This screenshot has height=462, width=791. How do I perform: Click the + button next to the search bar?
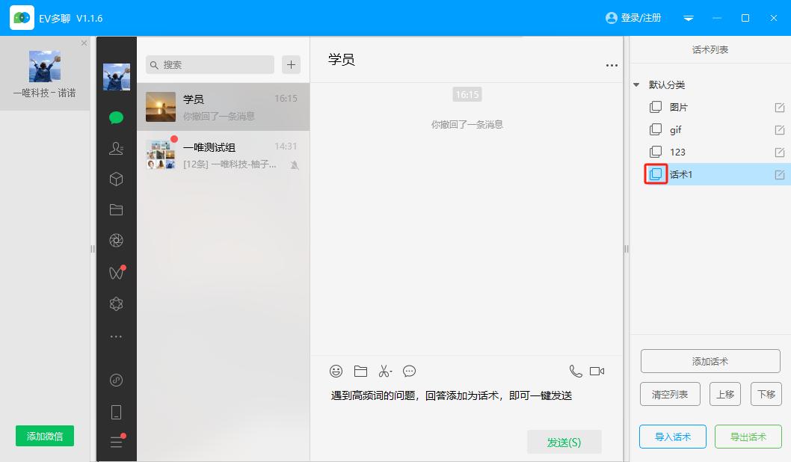coord(291,64)
